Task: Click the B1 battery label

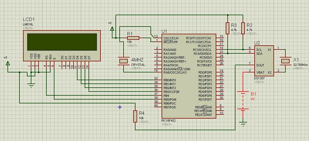Action: [254, 94]
